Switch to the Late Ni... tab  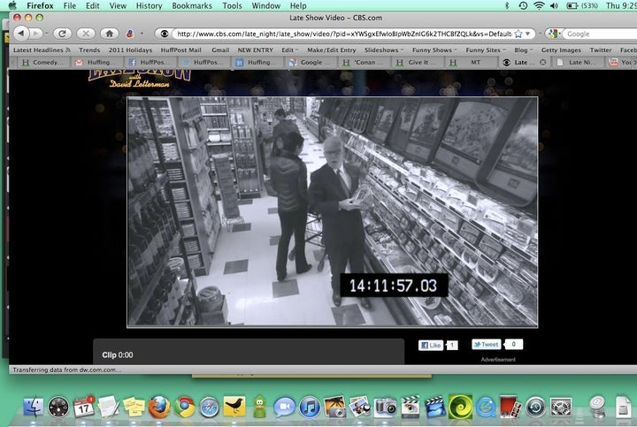coord(578,62)
